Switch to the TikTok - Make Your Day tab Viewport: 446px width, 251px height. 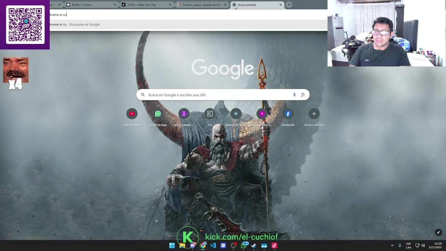(147, 5)
